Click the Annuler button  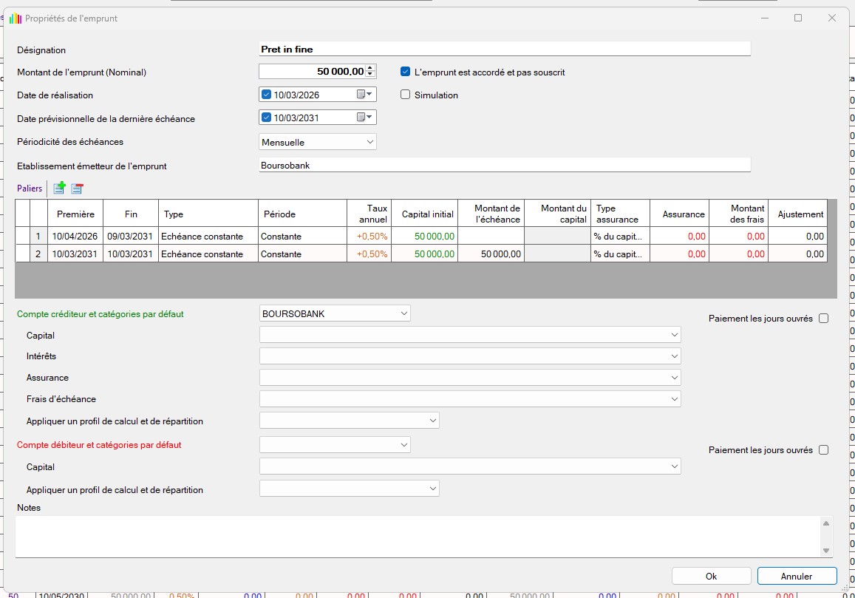pyautogui.click(x=796, y=577)
